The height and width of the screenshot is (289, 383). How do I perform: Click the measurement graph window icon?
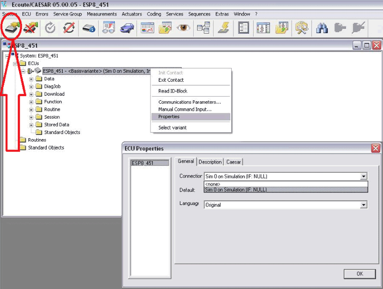[x=147, y=28]
